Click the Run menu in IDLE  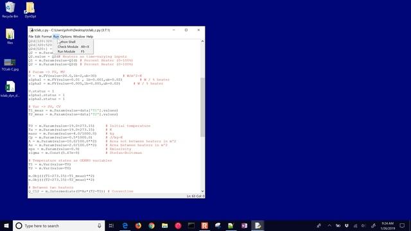[x=56, y=37]
